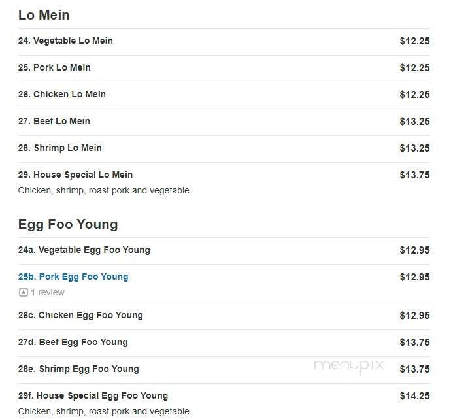Open the 1 review link
466x419 pixels.
pyautogui.click(x=48, y=293)
